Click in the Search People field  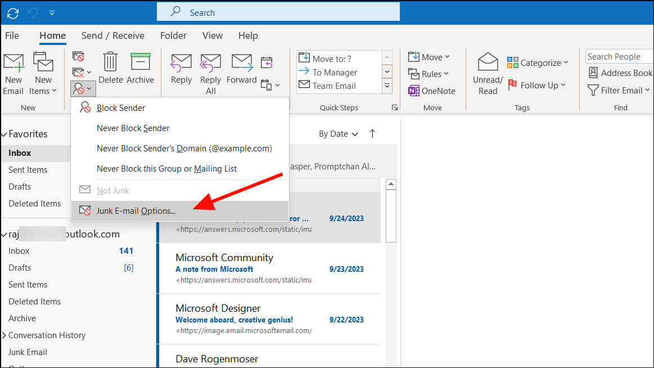click(619, 56)
